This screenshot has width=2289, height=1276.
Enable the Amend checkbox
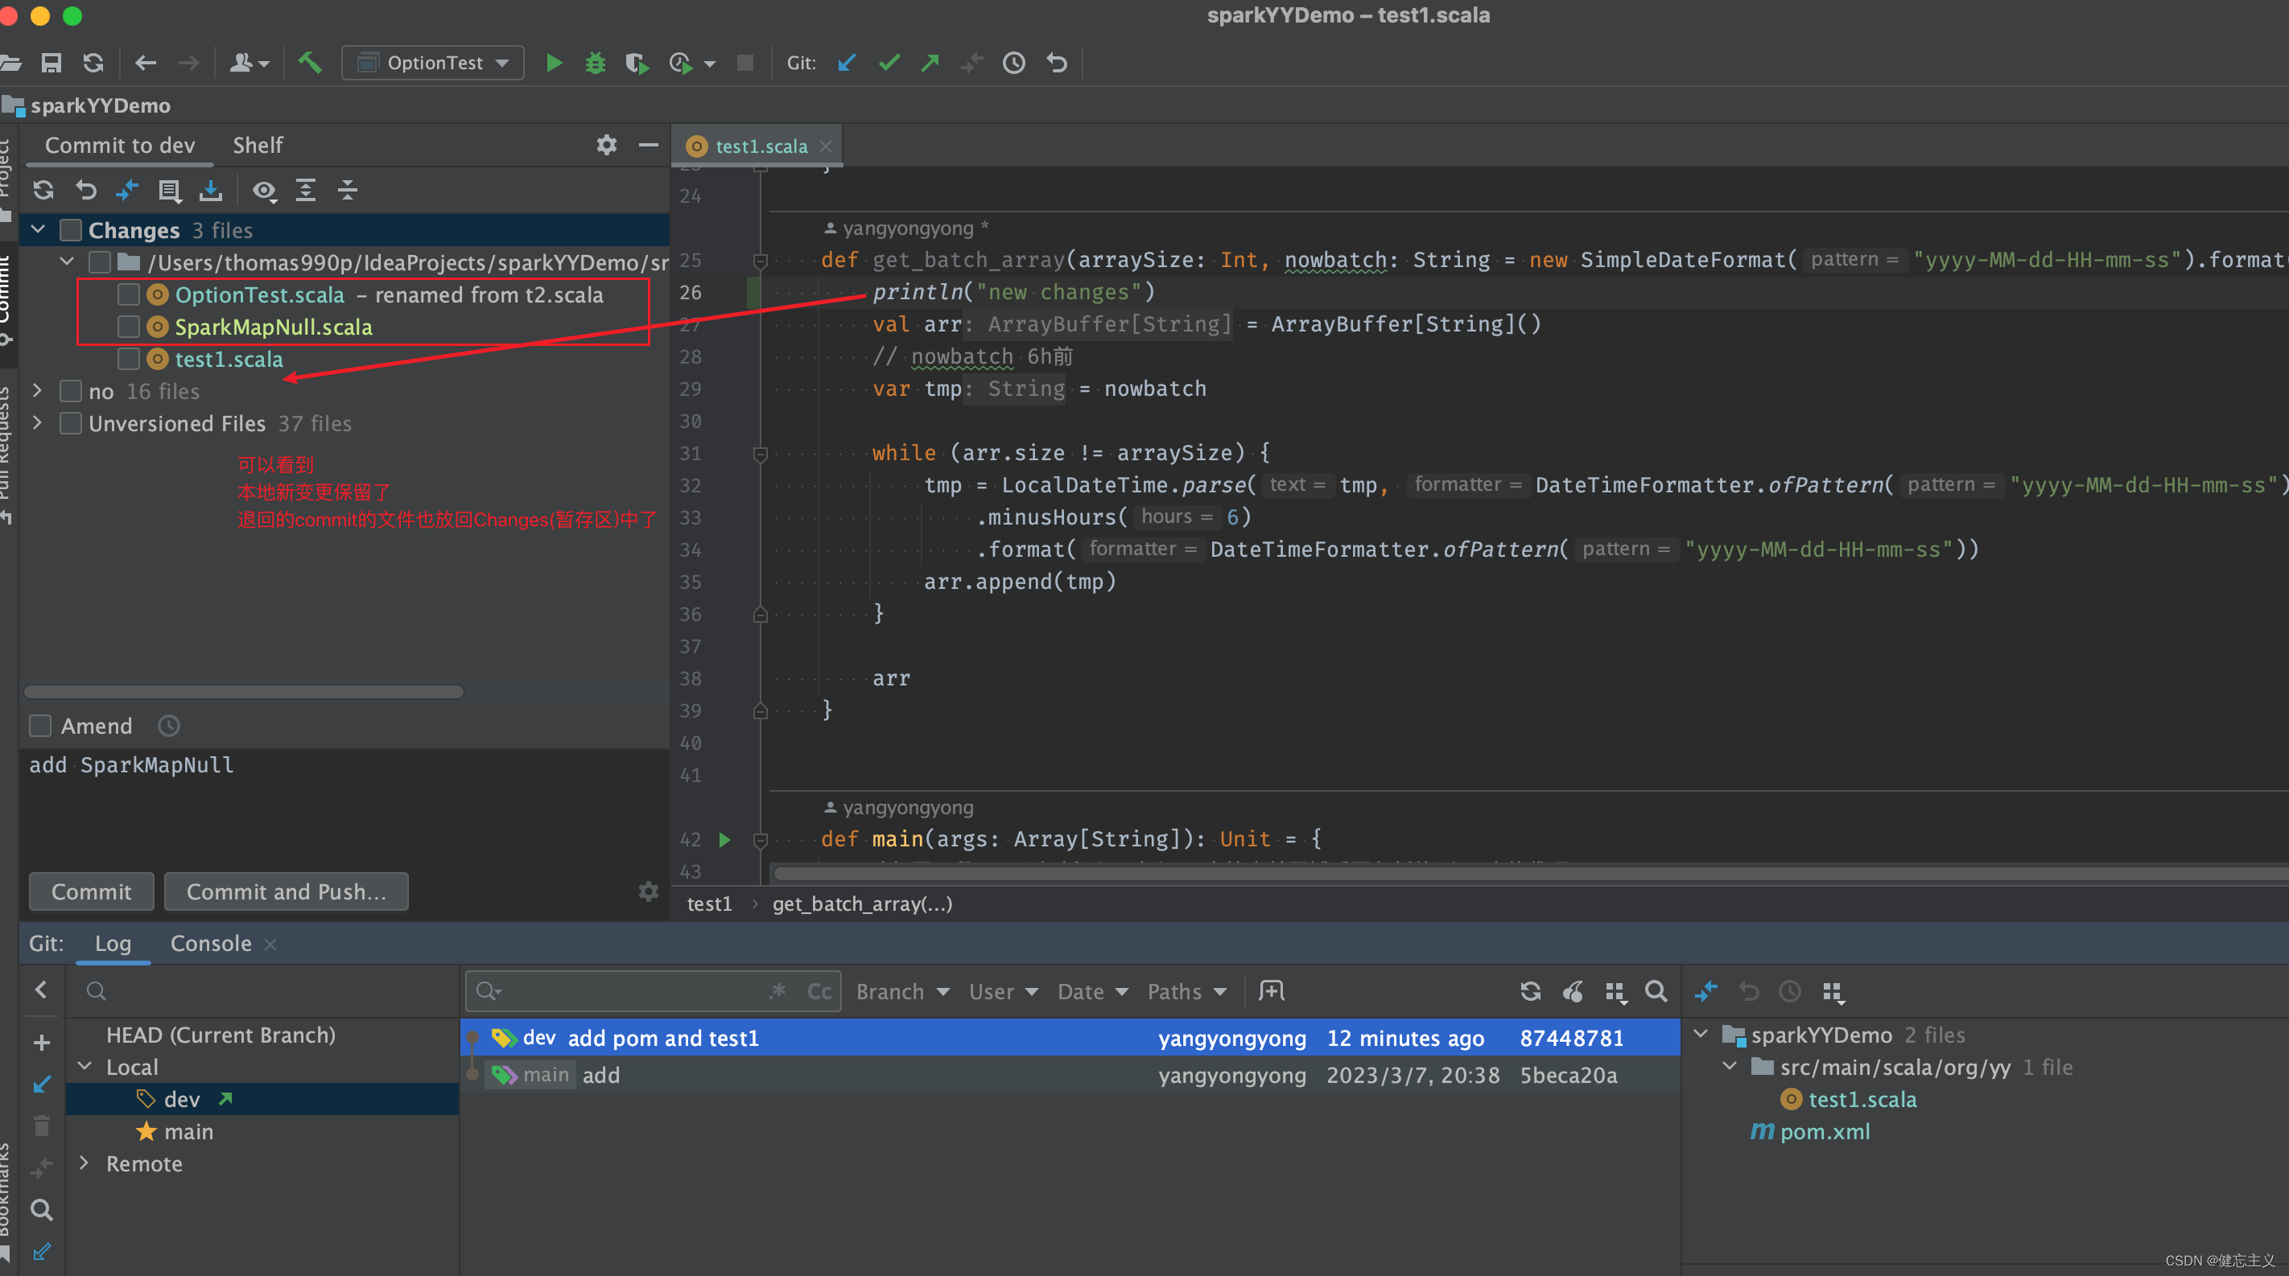point(41,726)
